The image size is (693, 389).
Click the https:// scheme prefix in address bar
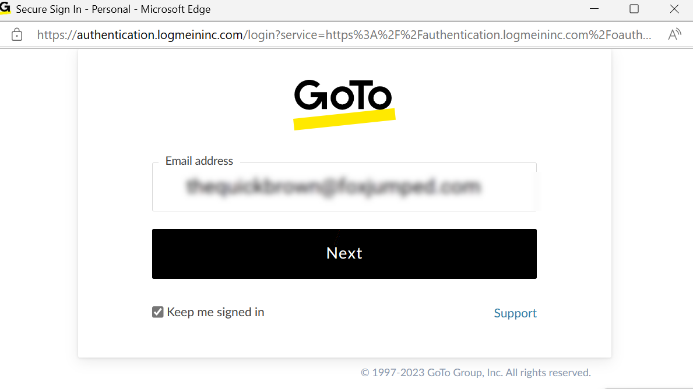tap(57, 35)
